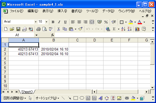156x103 pixels.
Task: Apply red Font Color
Action: click(x=140, y=22)
